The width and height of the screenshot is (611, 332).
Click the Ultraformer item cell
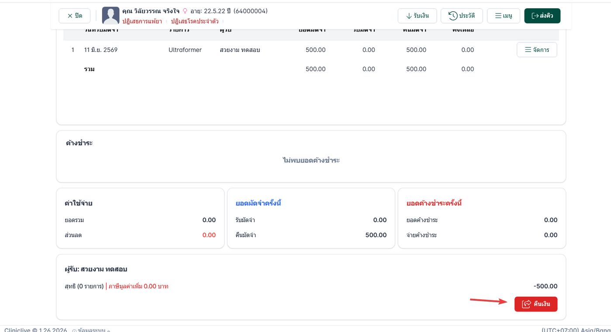click(x=185, y=50)
